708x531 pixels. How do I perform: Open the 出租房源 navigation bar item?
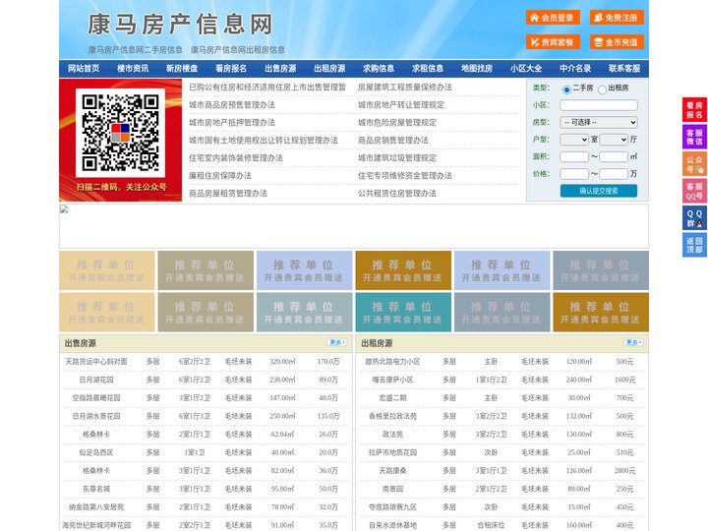329,69
